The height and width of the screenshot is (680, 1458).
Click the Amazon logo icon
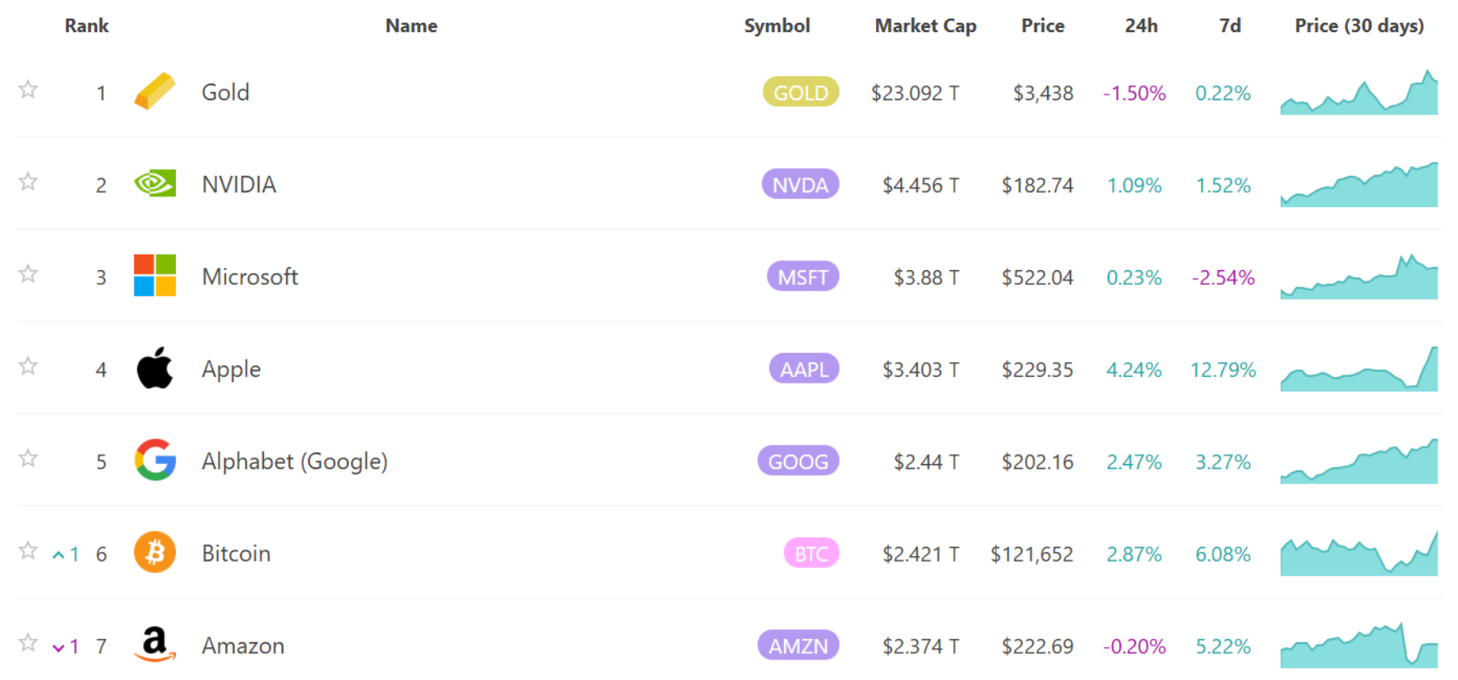click(155, 644)
